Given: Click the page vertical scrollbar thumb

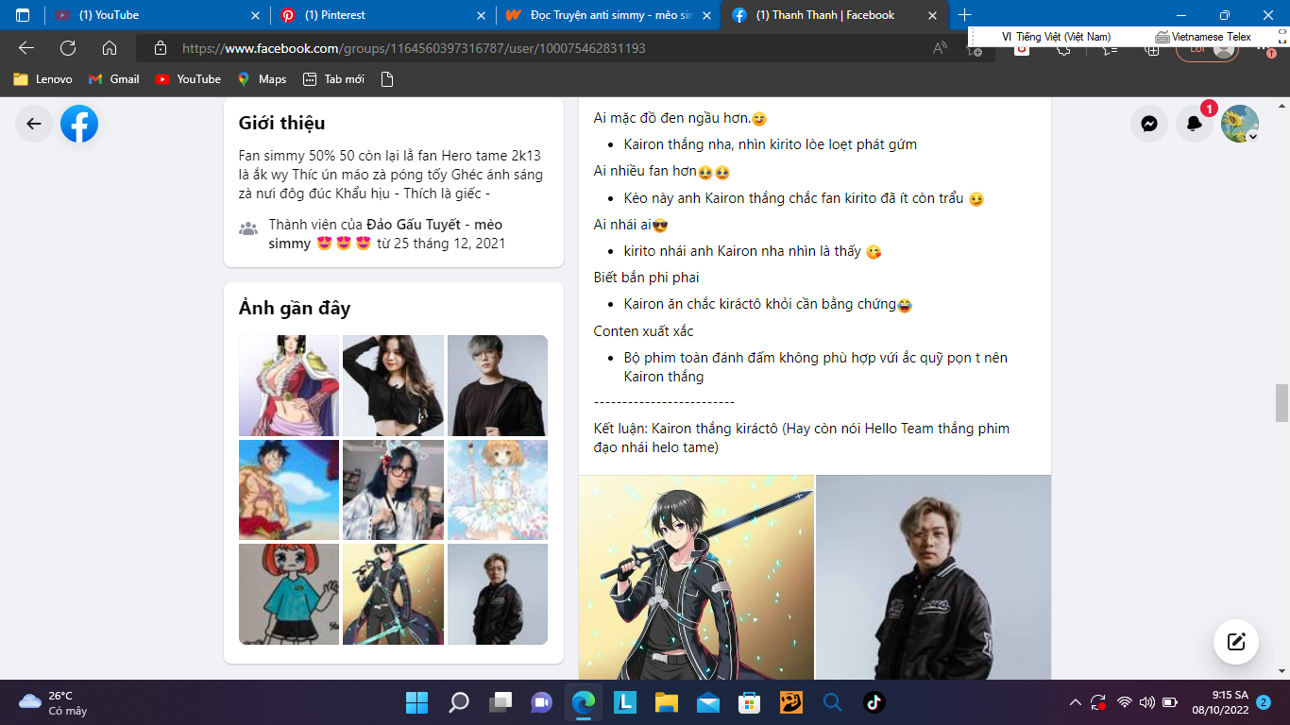Looking at the screenshot, I should tap(1282, 403).
